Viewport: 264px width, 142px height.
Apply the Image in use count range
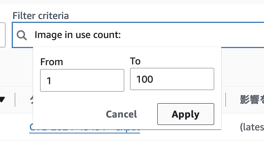186,114
